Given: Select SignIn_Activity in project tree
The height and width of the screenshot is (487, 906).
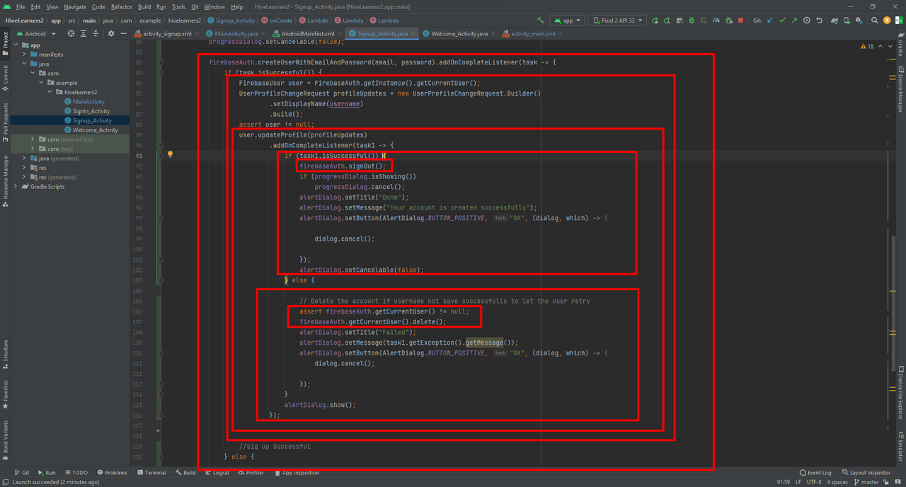Looking at the screenshot, I should (91, 111).
